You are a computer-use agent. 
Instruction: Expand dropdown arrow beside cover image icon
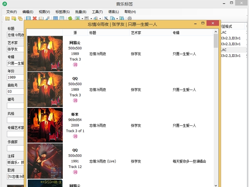pos(82,19)
